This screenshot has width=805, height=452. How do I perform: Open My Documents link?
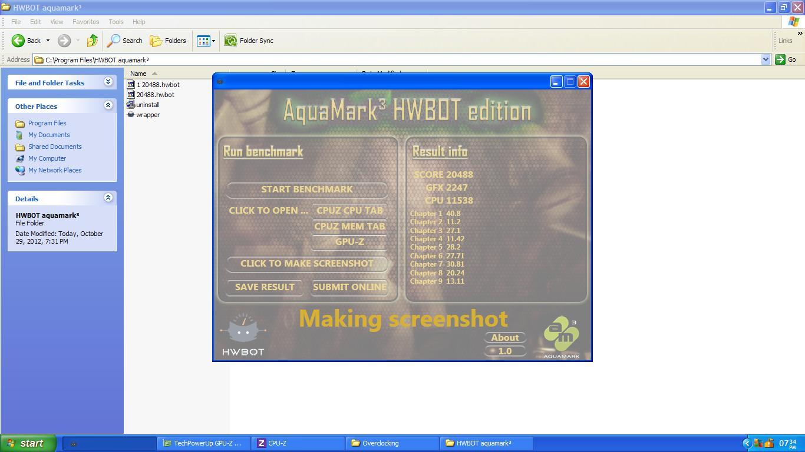tap(49, 135)
